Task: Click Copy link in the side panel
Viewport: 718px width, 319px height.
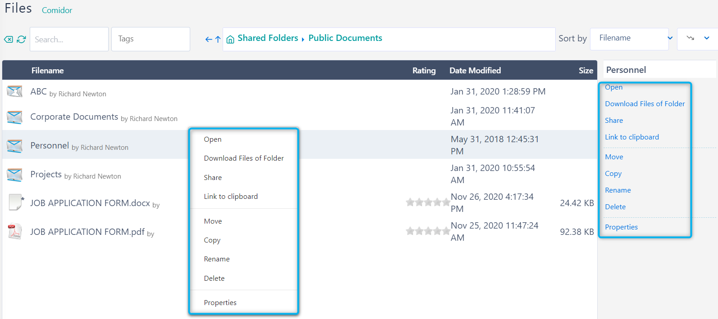Action: click(613, 174)
